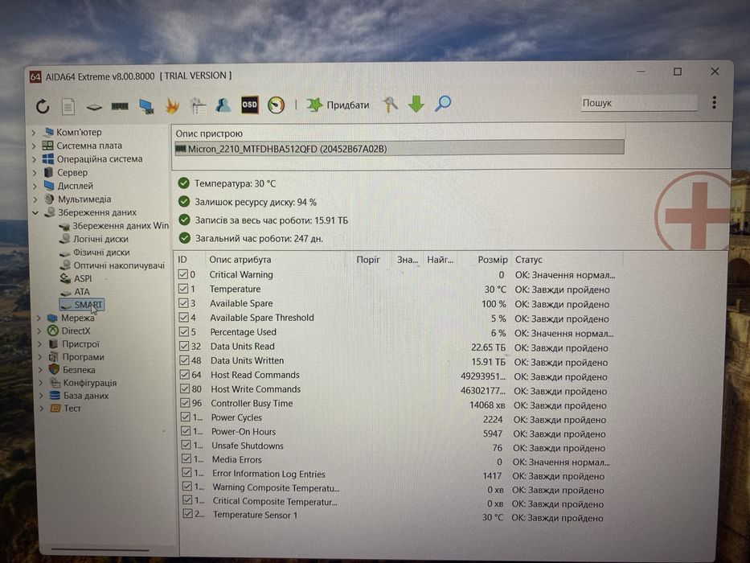
Task: Click the magnifier search icon
Action: point(442,104)
